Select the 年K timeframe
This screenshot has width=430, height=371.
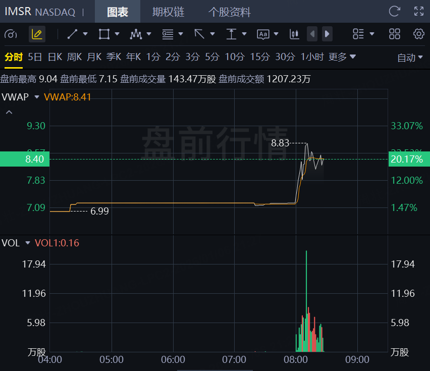(x=134, y=57)
